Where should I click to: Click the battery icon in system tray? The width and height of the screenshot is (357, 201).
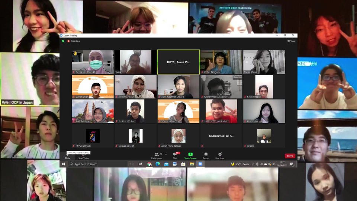point(274,164)
